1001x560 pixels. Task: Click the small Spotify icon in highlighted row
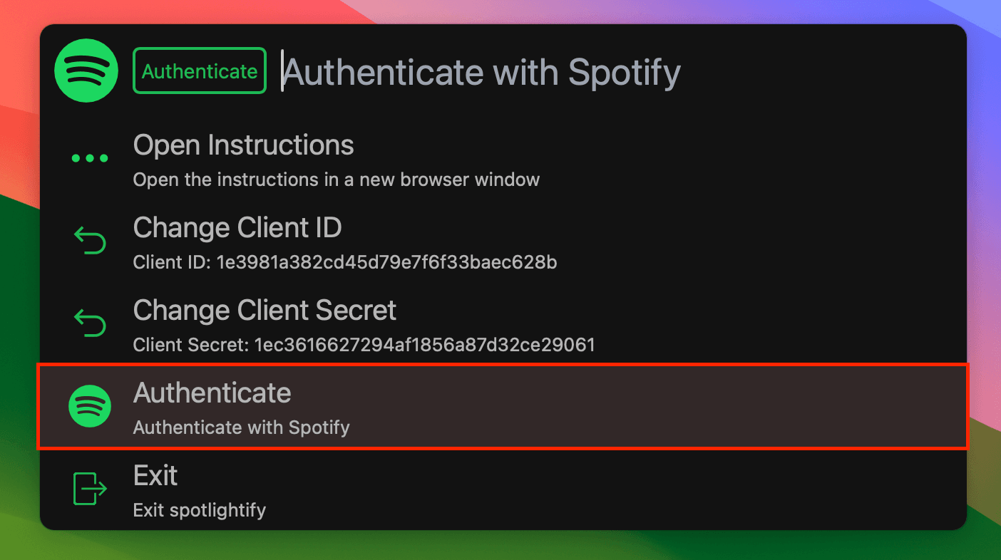(90, 406)
